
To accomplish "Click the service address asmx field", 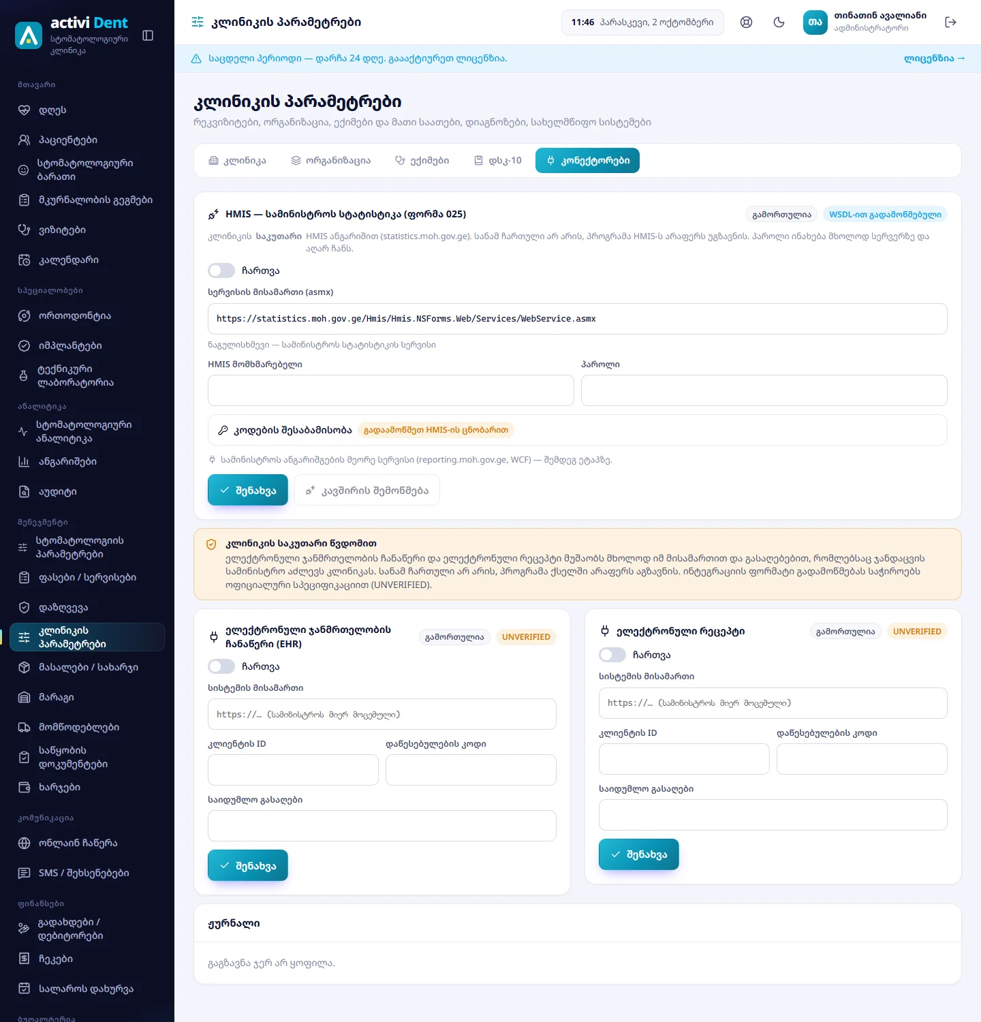I will click(x=578, y=319).
